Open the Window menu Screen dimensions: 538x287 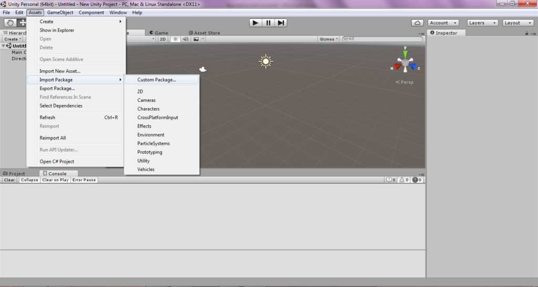[x=118, y=13]
